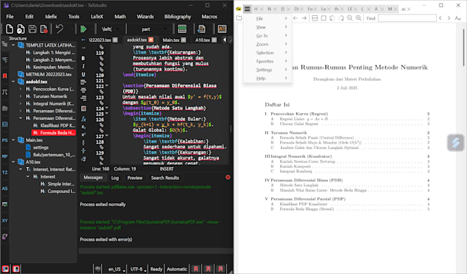Insert subscript with the x-sub icon
Viewport: 467px width, 274px height.
(x=83, y=127)
